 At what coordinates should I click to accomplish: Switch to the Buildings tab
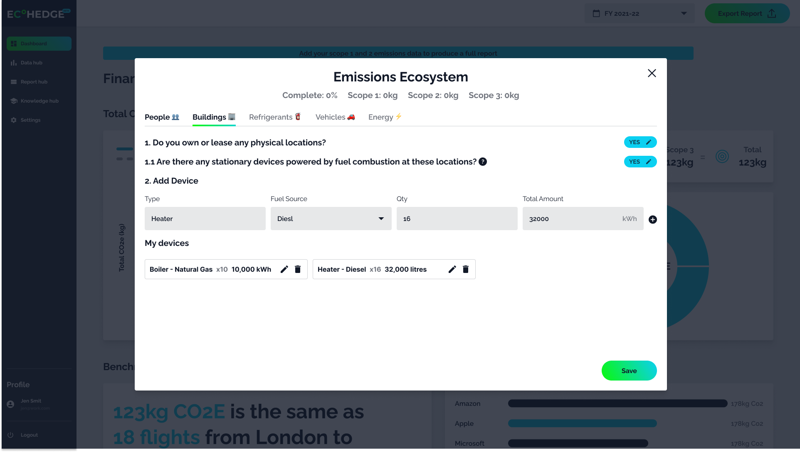coord(214,117)
